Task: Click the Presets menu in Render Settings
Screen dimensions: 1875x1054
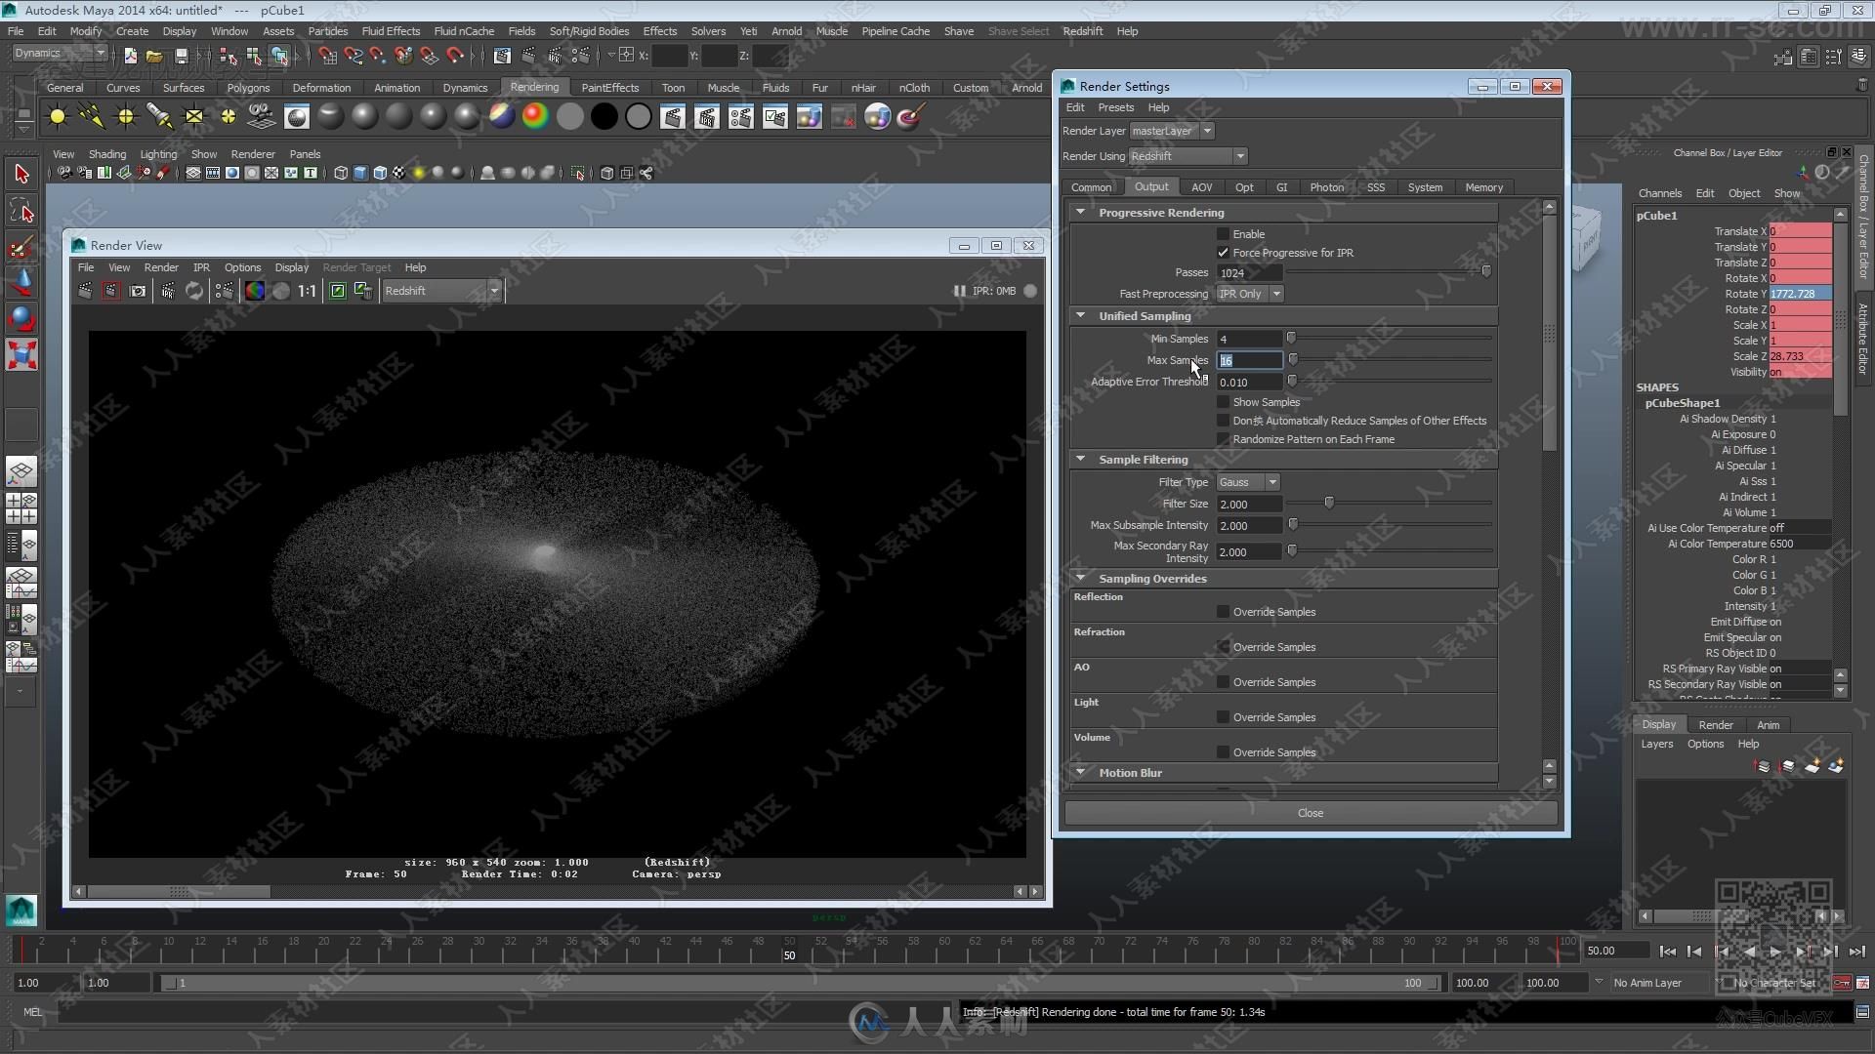Action: 1115,106
